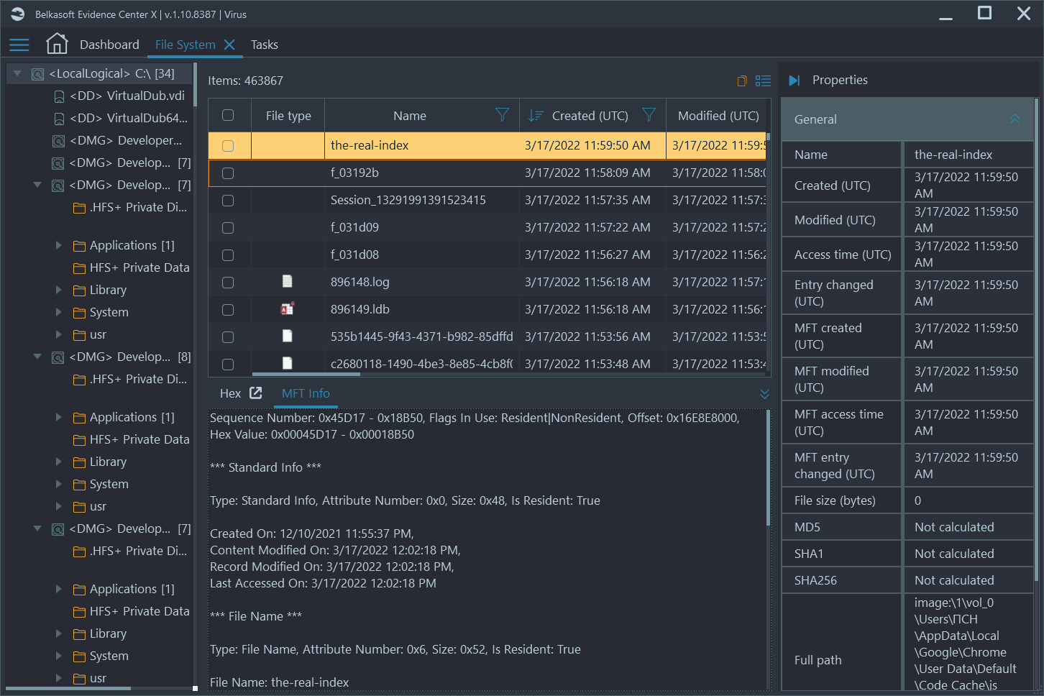Copy items using the orange clipboard icon
The width and height of the screenshot is (1044, 696).
pos(742,81)
